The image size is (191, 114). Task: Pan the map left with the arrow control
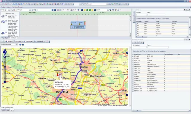click(3, 52)
